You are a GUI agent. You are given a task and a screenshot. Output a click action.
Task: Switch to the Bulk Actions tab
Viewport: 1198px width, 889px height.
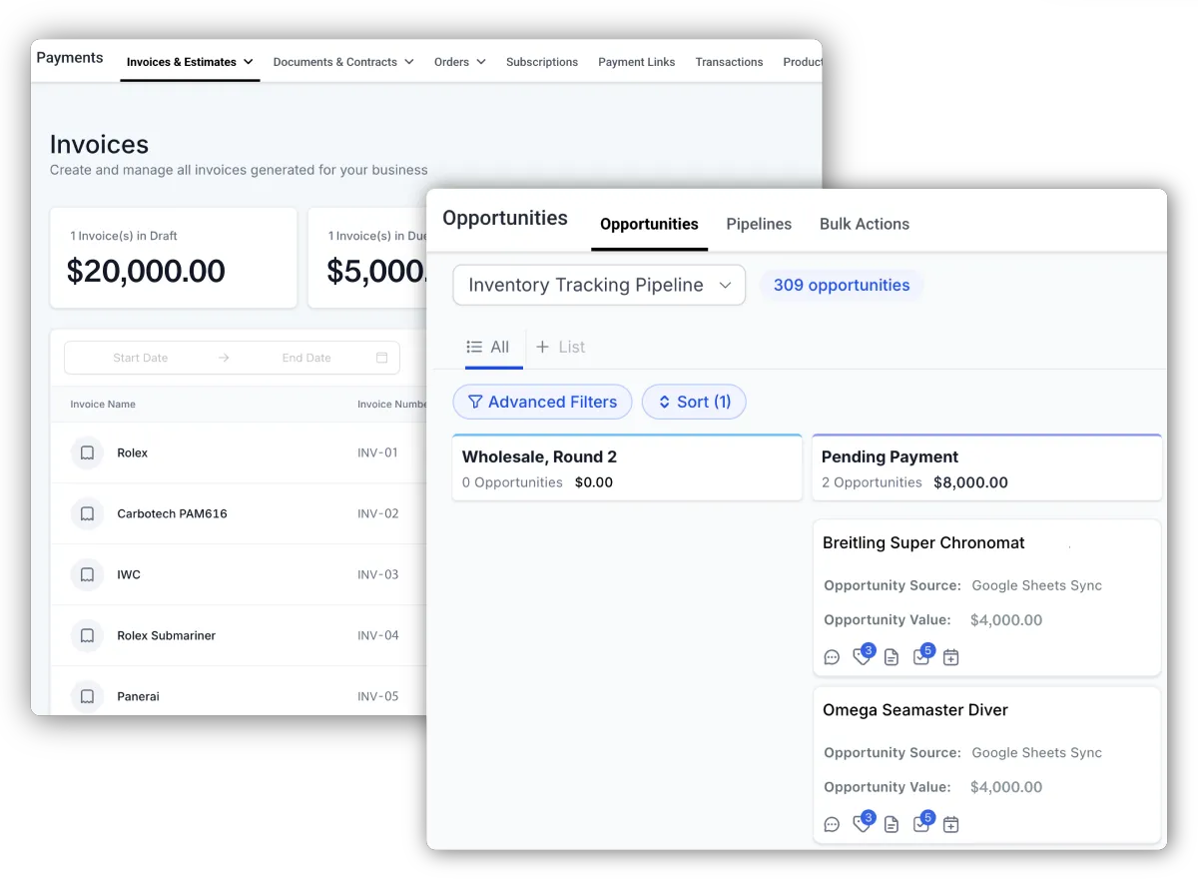tap(865, 224)
